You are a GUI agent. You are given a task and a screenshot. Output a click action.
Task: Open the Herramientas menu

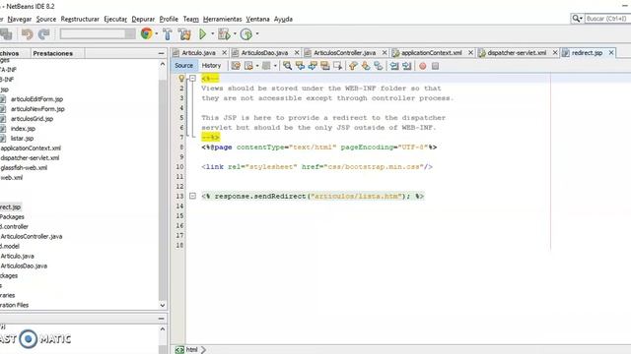[223, 19]
